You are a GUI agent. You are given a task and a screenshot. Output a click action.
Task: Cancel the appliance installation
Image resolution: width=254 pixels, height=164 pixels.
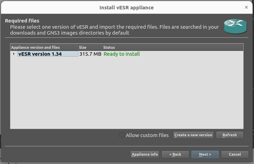[x=235, y=154]
